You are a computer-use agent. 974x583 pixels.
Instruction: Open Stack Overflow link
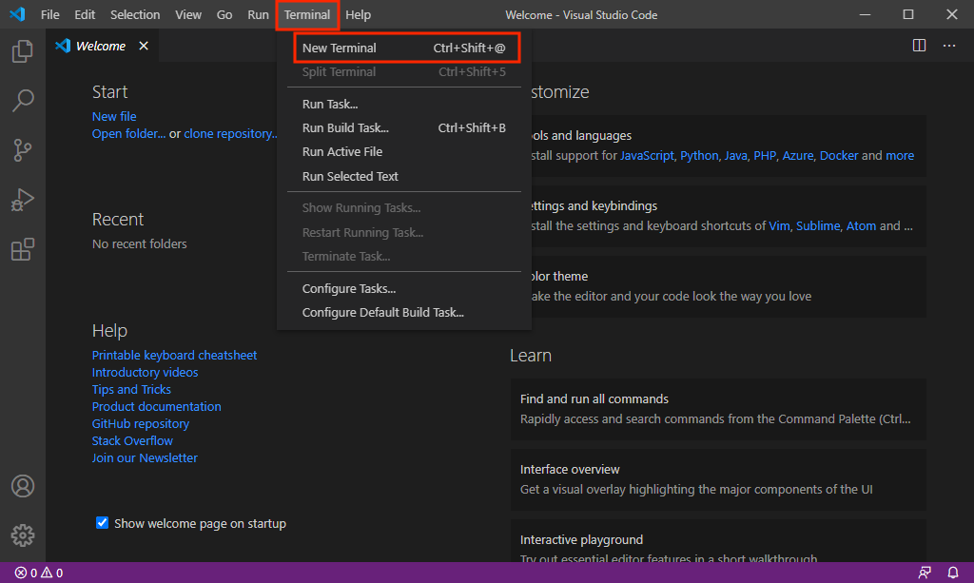pos(132,441)
